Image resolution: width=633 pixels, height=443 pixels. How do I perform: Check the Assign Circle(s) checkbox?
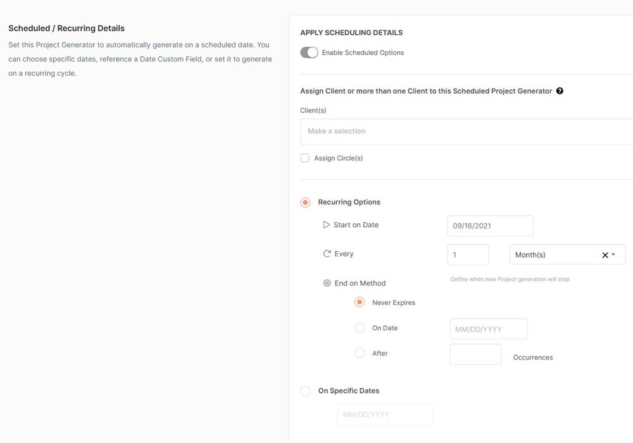coord(305,158)
